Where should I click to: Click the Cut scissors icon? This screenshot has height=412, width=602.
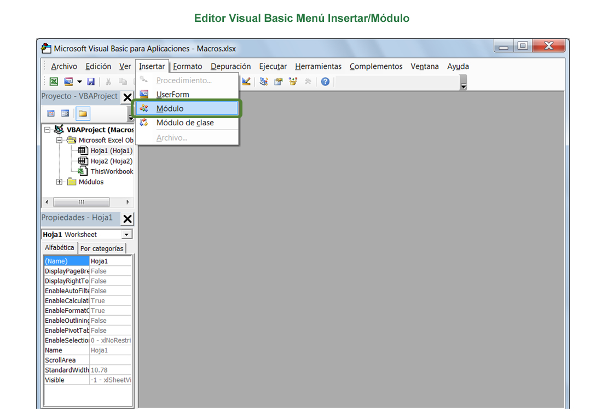[x=108, y=82]
